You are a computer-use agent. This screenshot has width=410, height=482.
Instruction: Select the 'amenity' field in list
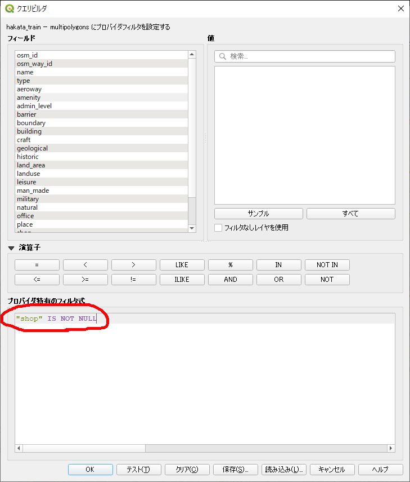click(x=29, y=98)
